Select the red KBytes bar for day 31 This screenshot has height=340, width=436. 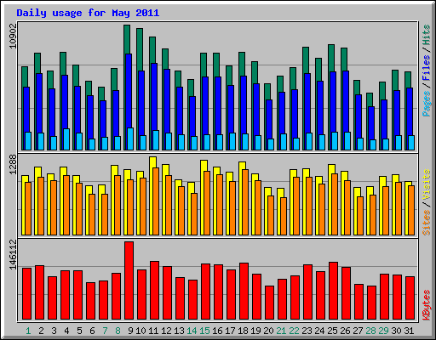click(410, 298)
